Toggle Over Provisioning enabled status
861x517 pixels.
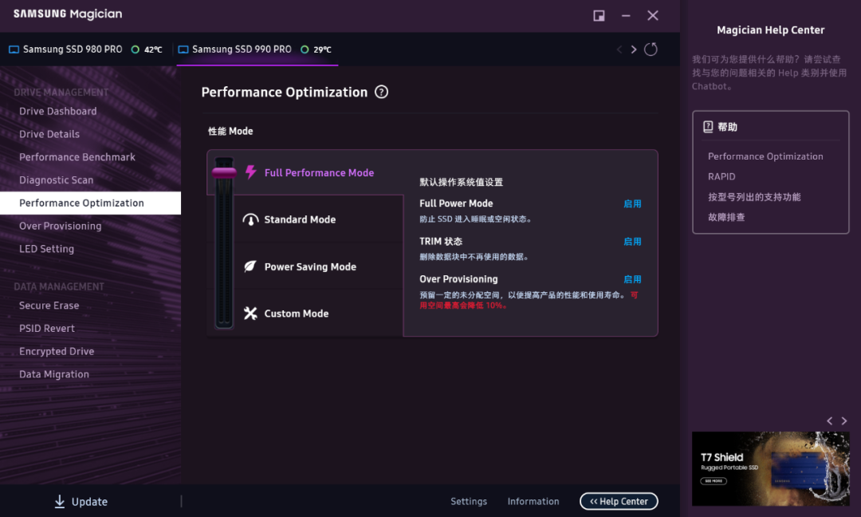pyautogui.click(x=632, y=280)
